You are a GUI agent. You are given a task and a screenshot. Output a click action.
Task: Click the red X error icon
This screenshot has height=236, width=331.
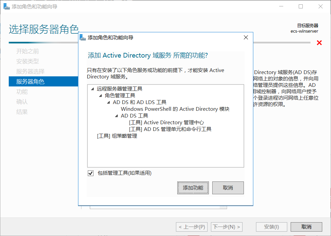tap(319, 43)
